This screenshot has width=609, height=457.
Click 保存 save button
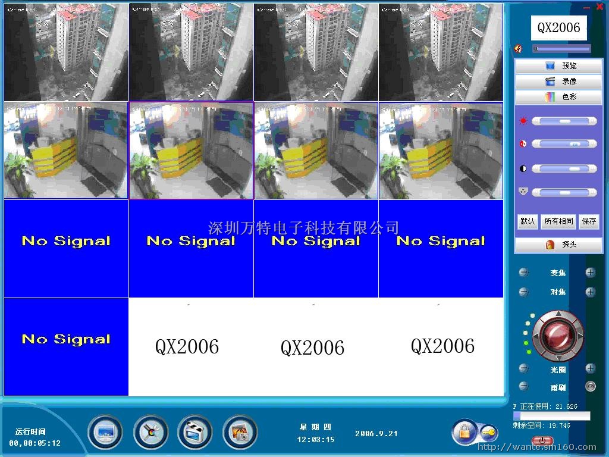click(589, 221)
